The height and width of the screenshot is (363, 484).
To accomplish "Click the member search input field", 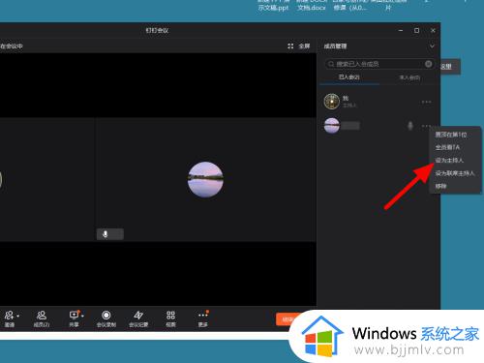I will pos(379,64).
